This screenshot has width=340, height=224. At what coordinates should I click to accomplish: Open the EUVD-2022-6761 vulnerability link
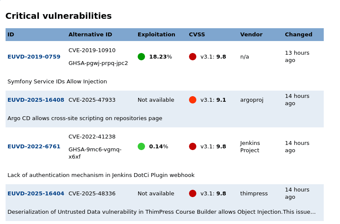pyautogui.click(x=34, y=147)
